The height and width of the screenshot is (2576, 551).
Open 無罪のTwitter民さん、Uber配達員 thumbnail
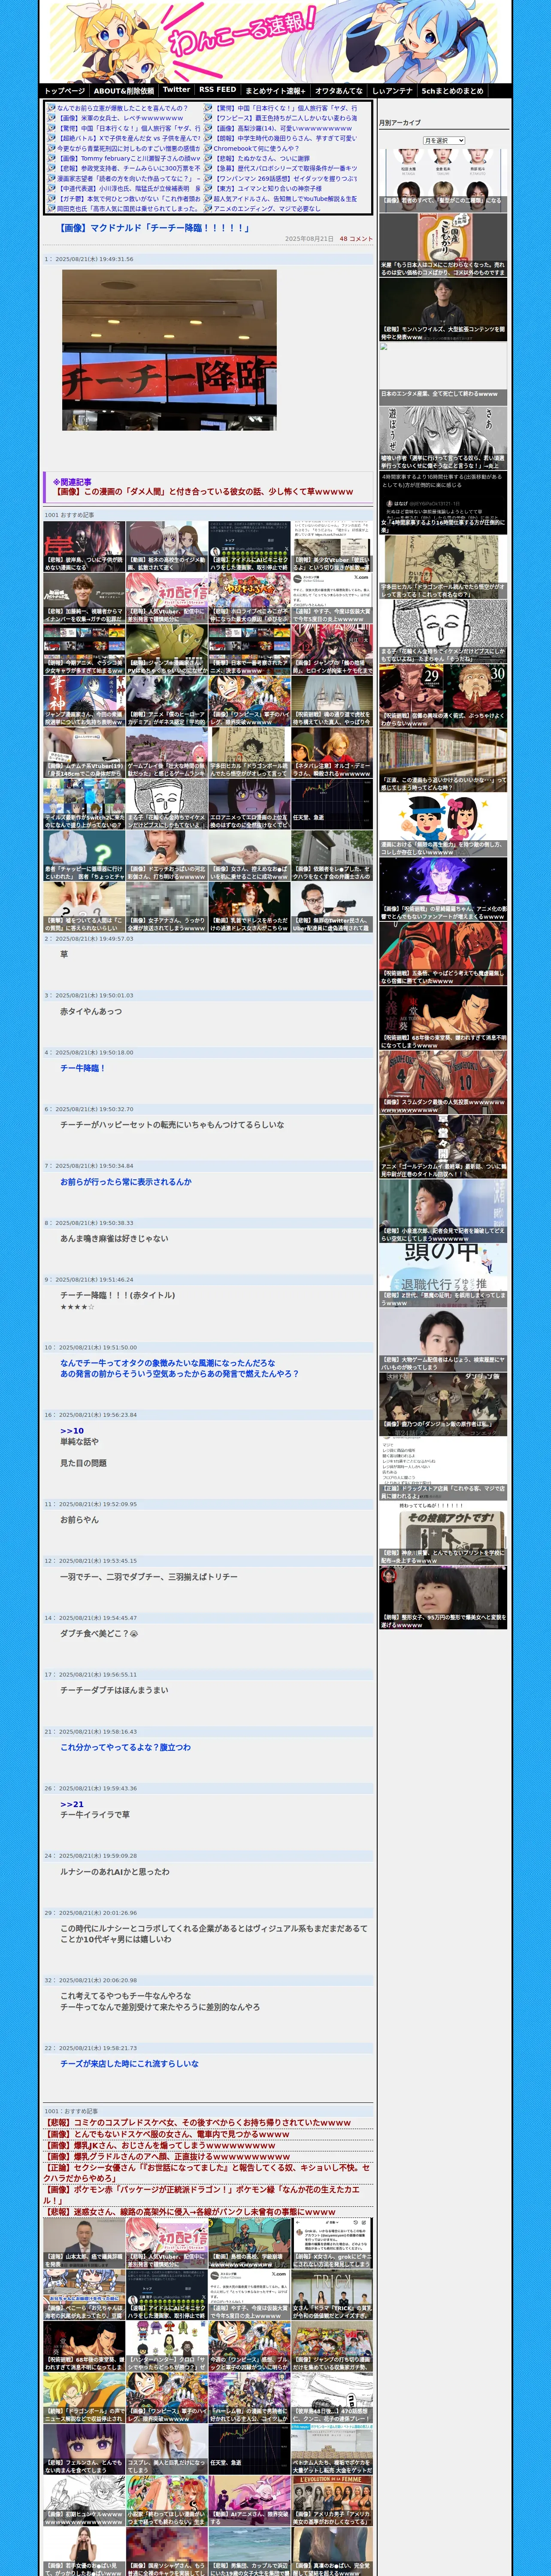click(x=333, y=908)
